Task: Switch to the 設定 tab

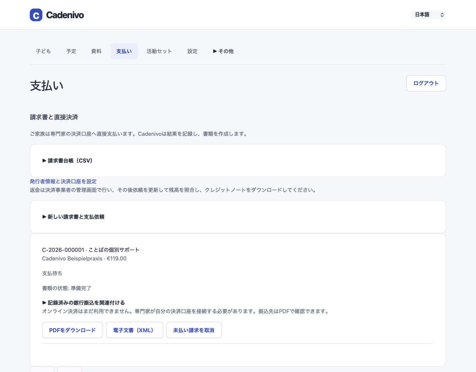Action: click(192, 51)
